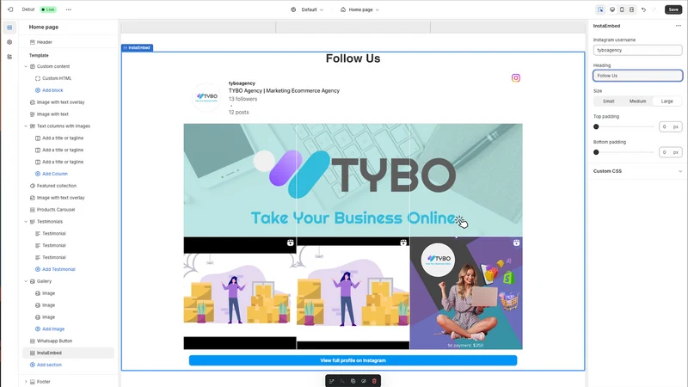Collapse the Text columns with images section
This screenshot has width=688, height=387.
[x=26, y=126]
